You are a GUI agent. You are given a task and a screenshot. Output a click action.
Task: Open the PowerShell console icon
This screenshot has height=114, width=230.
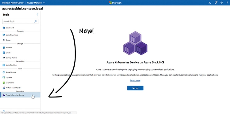click(x=210, y=3)
